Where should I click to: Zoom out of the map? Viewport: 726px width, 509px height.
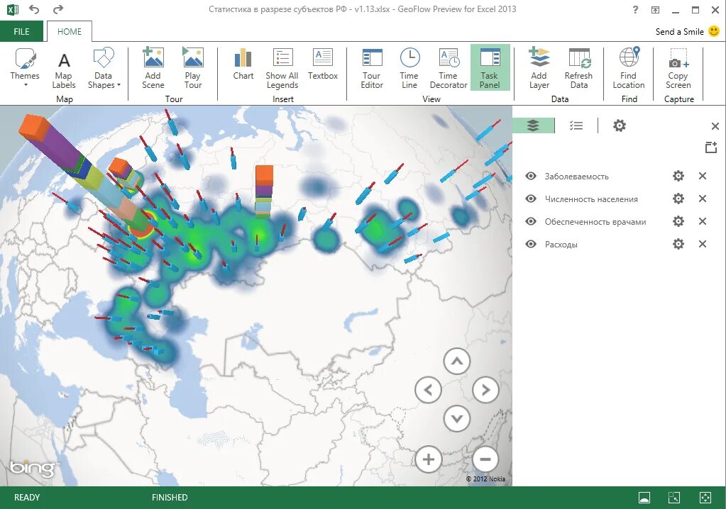(485, 459)
